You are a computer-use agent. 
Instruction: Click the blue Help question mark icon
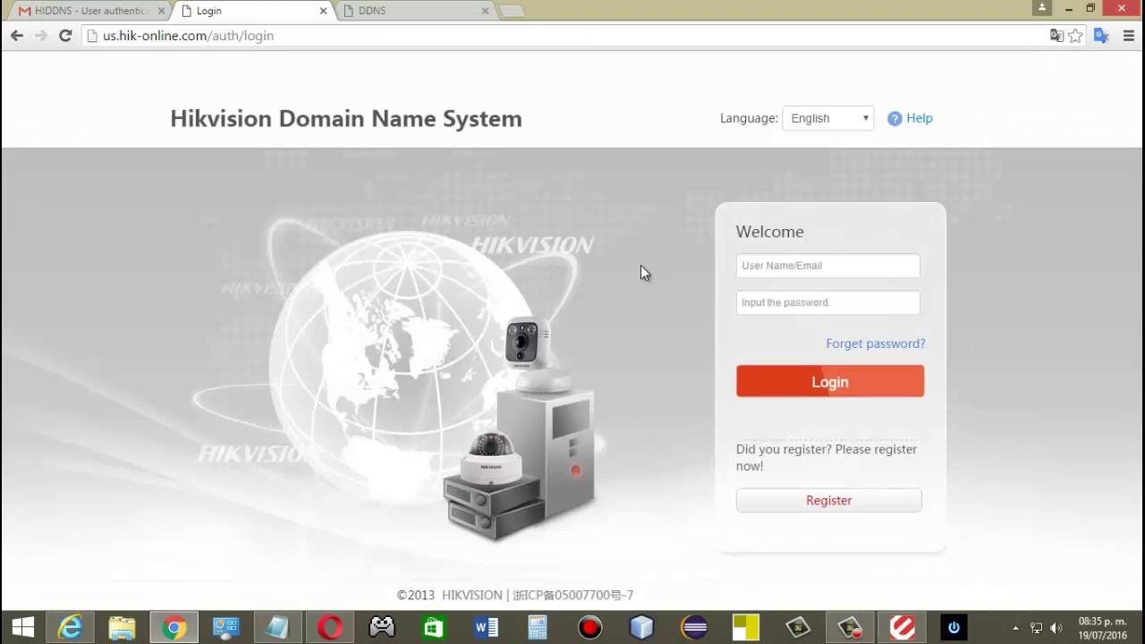895,118
